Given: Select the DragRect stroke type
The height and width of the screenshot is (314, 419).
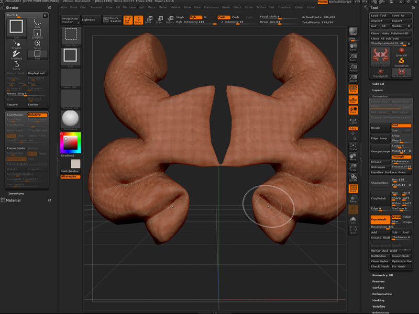Looking at the screenshot, I should (x=37, y=33).
